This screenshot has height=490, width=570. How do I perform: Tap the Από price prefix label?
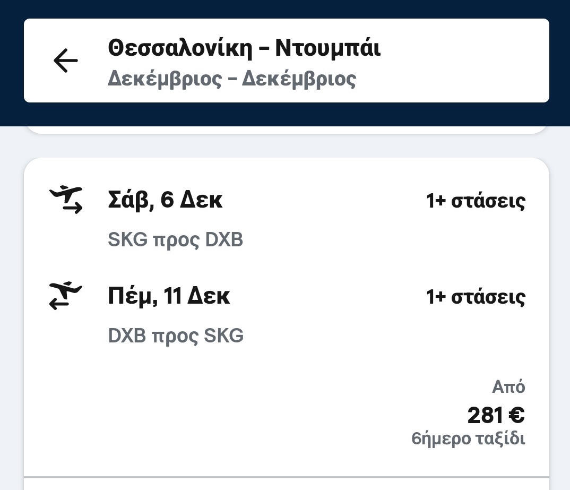point(508,387)
